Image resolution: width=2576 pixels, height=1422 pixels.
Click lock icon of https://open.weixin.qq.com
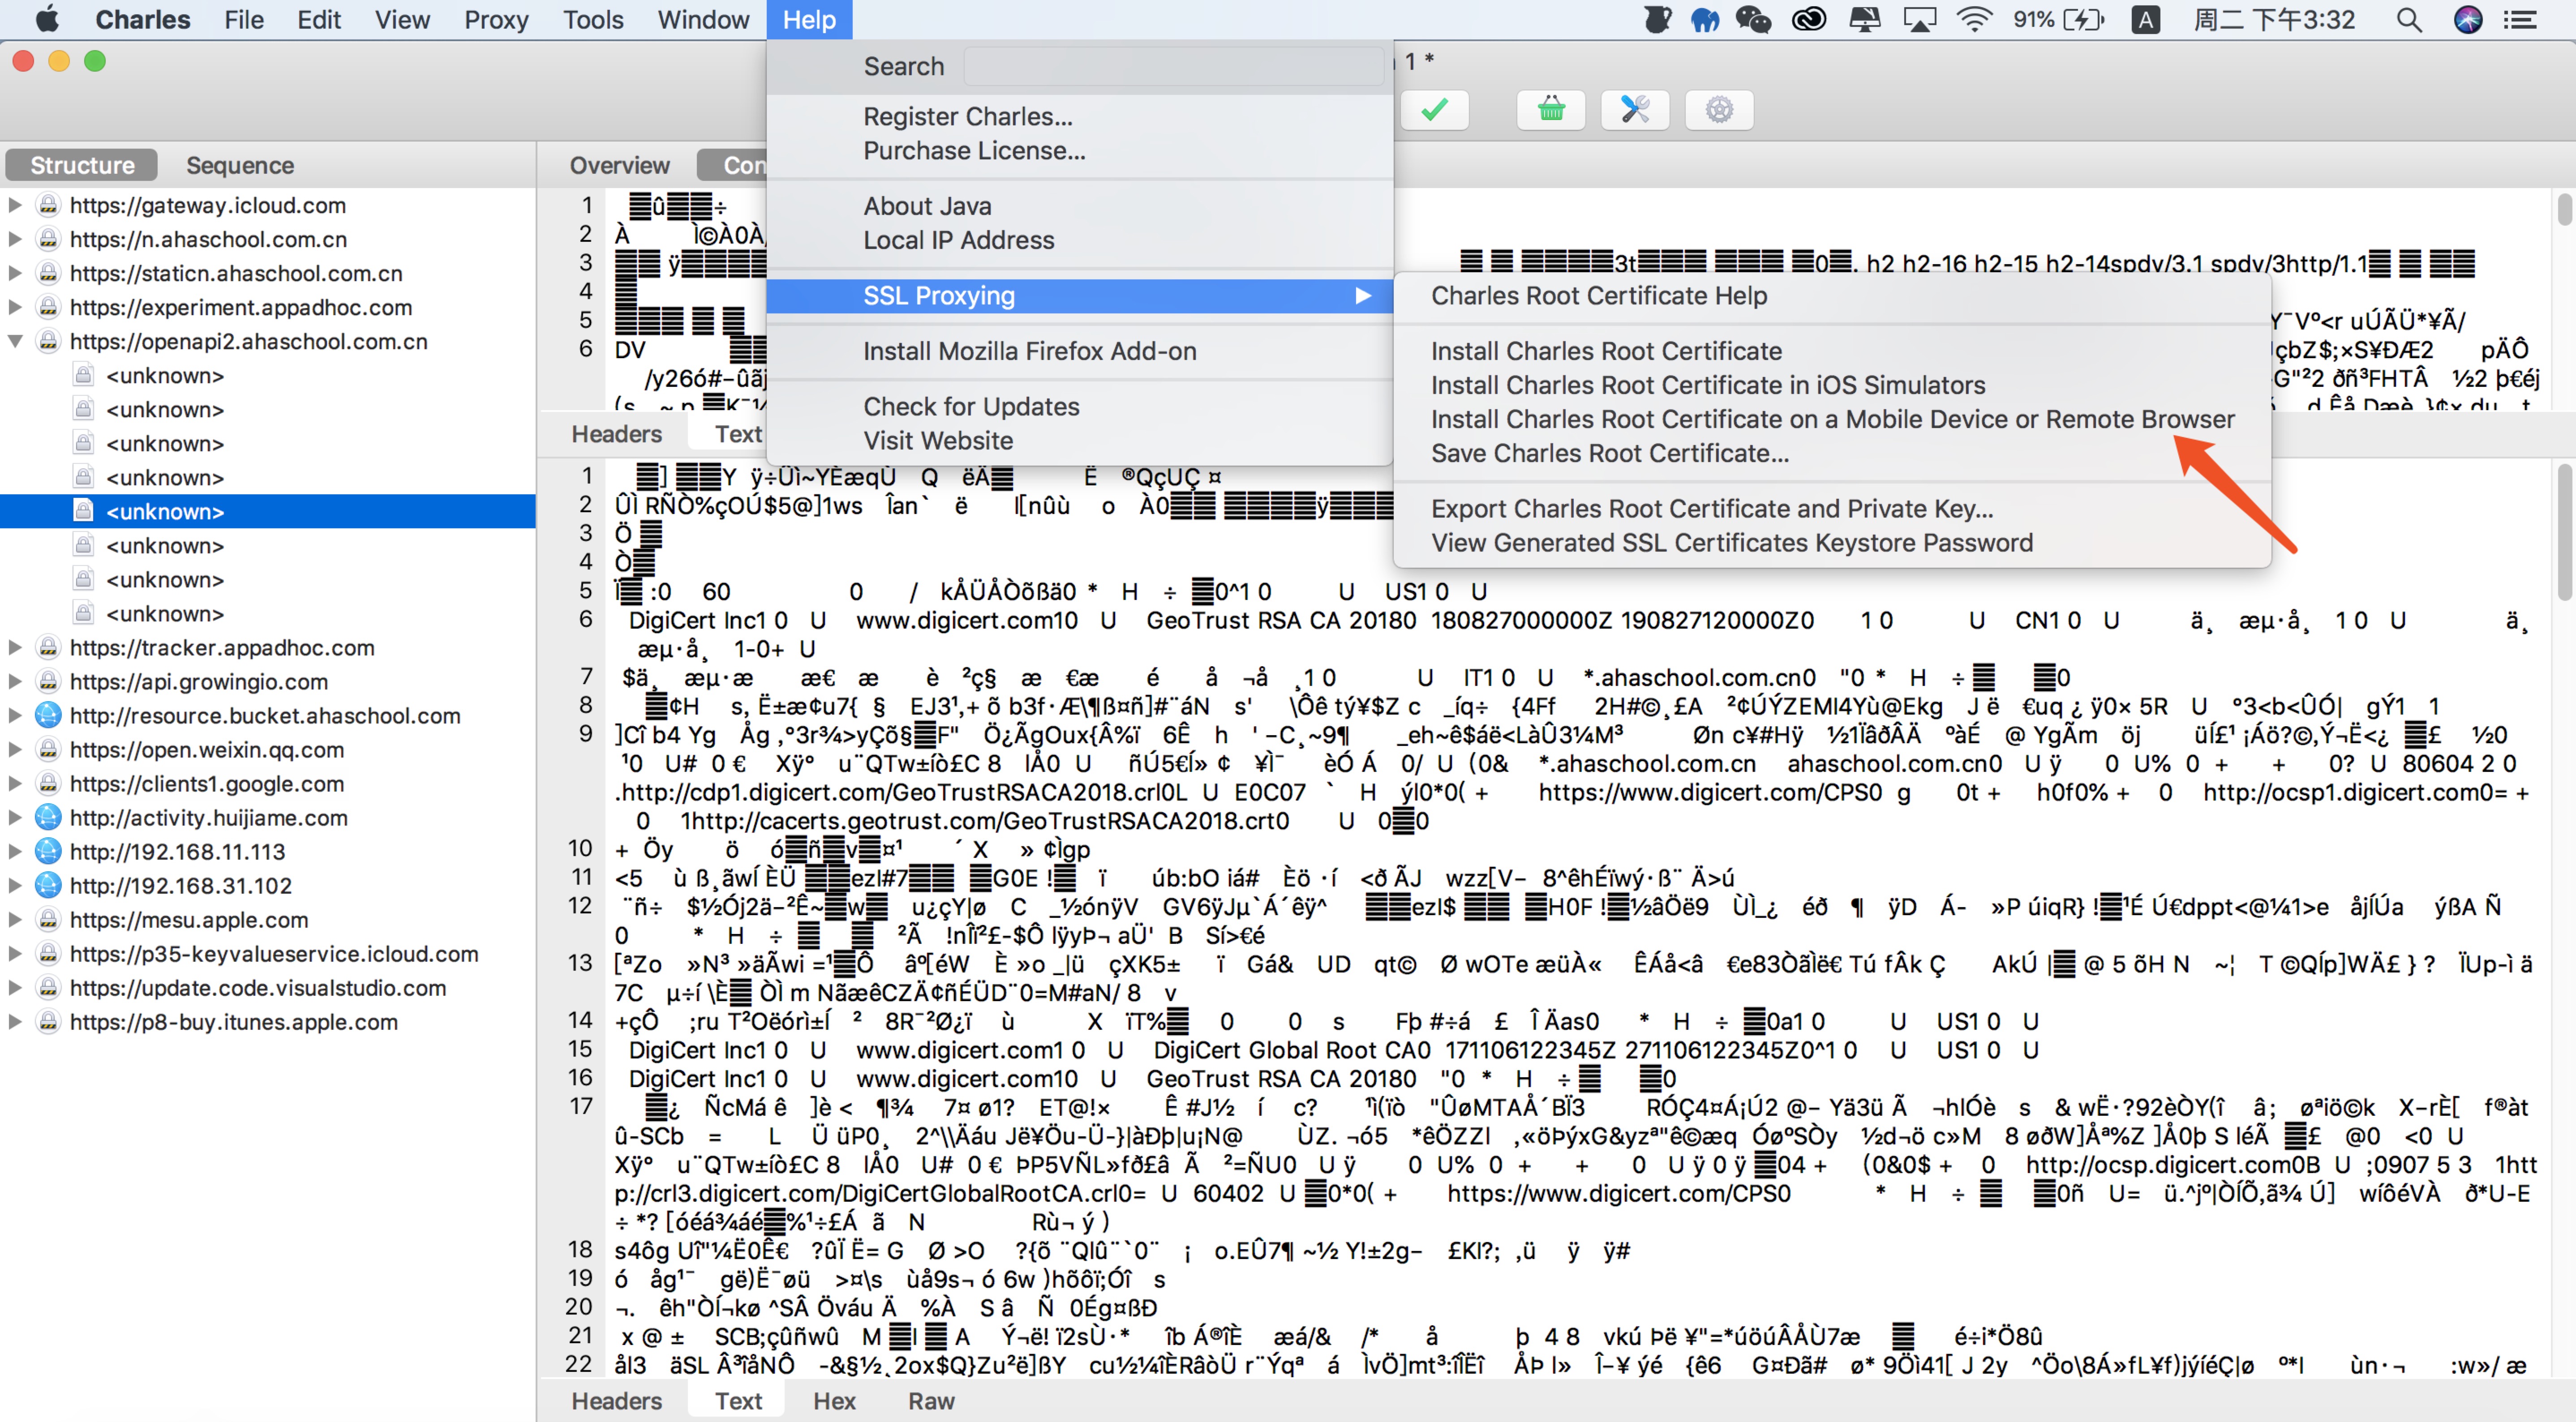pos(48,750)
